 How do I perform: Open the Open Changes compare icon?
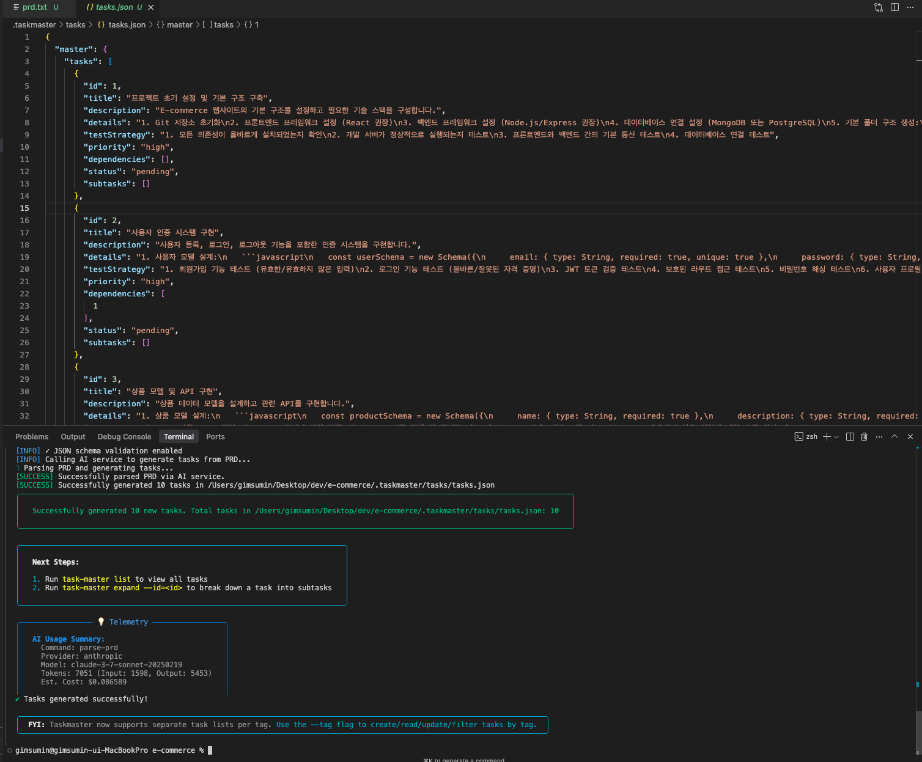(879, 7)
